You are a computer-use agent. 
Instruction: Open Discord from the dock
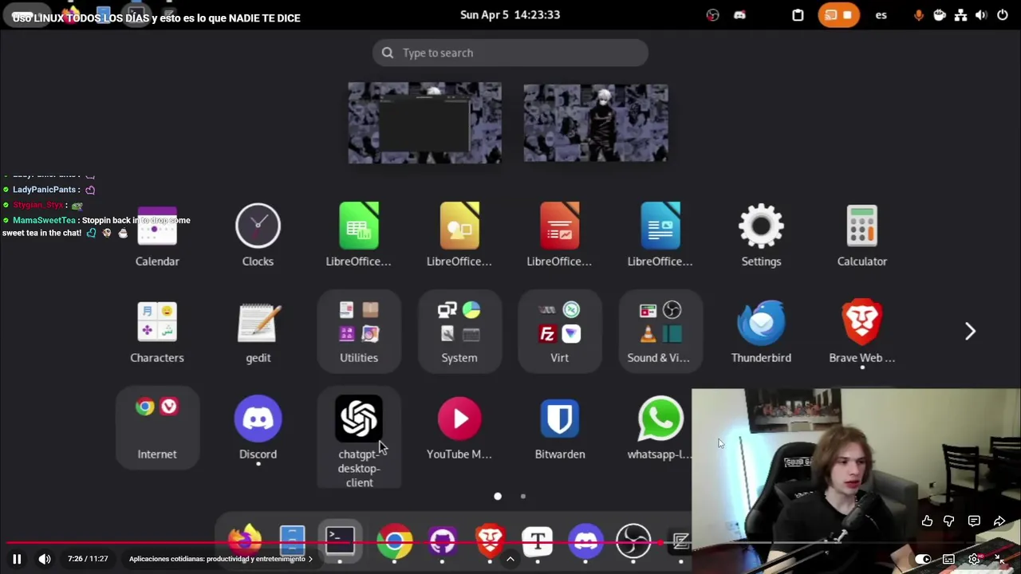585,541
